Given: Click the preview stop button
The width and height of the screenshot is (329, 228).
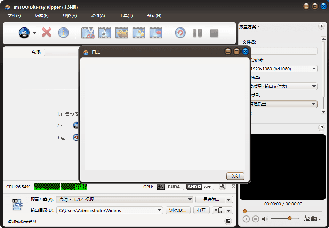Looking at the screenshot, I should coord(255,219).
